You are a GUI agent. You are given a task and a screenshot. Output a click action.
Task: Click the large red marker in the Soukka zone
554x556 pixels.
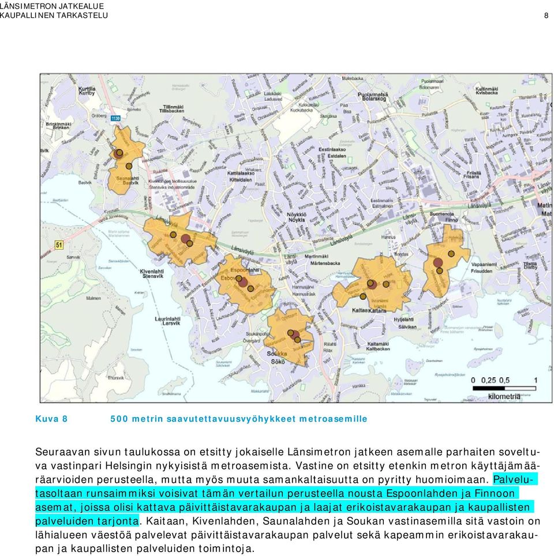pos(294,335)
